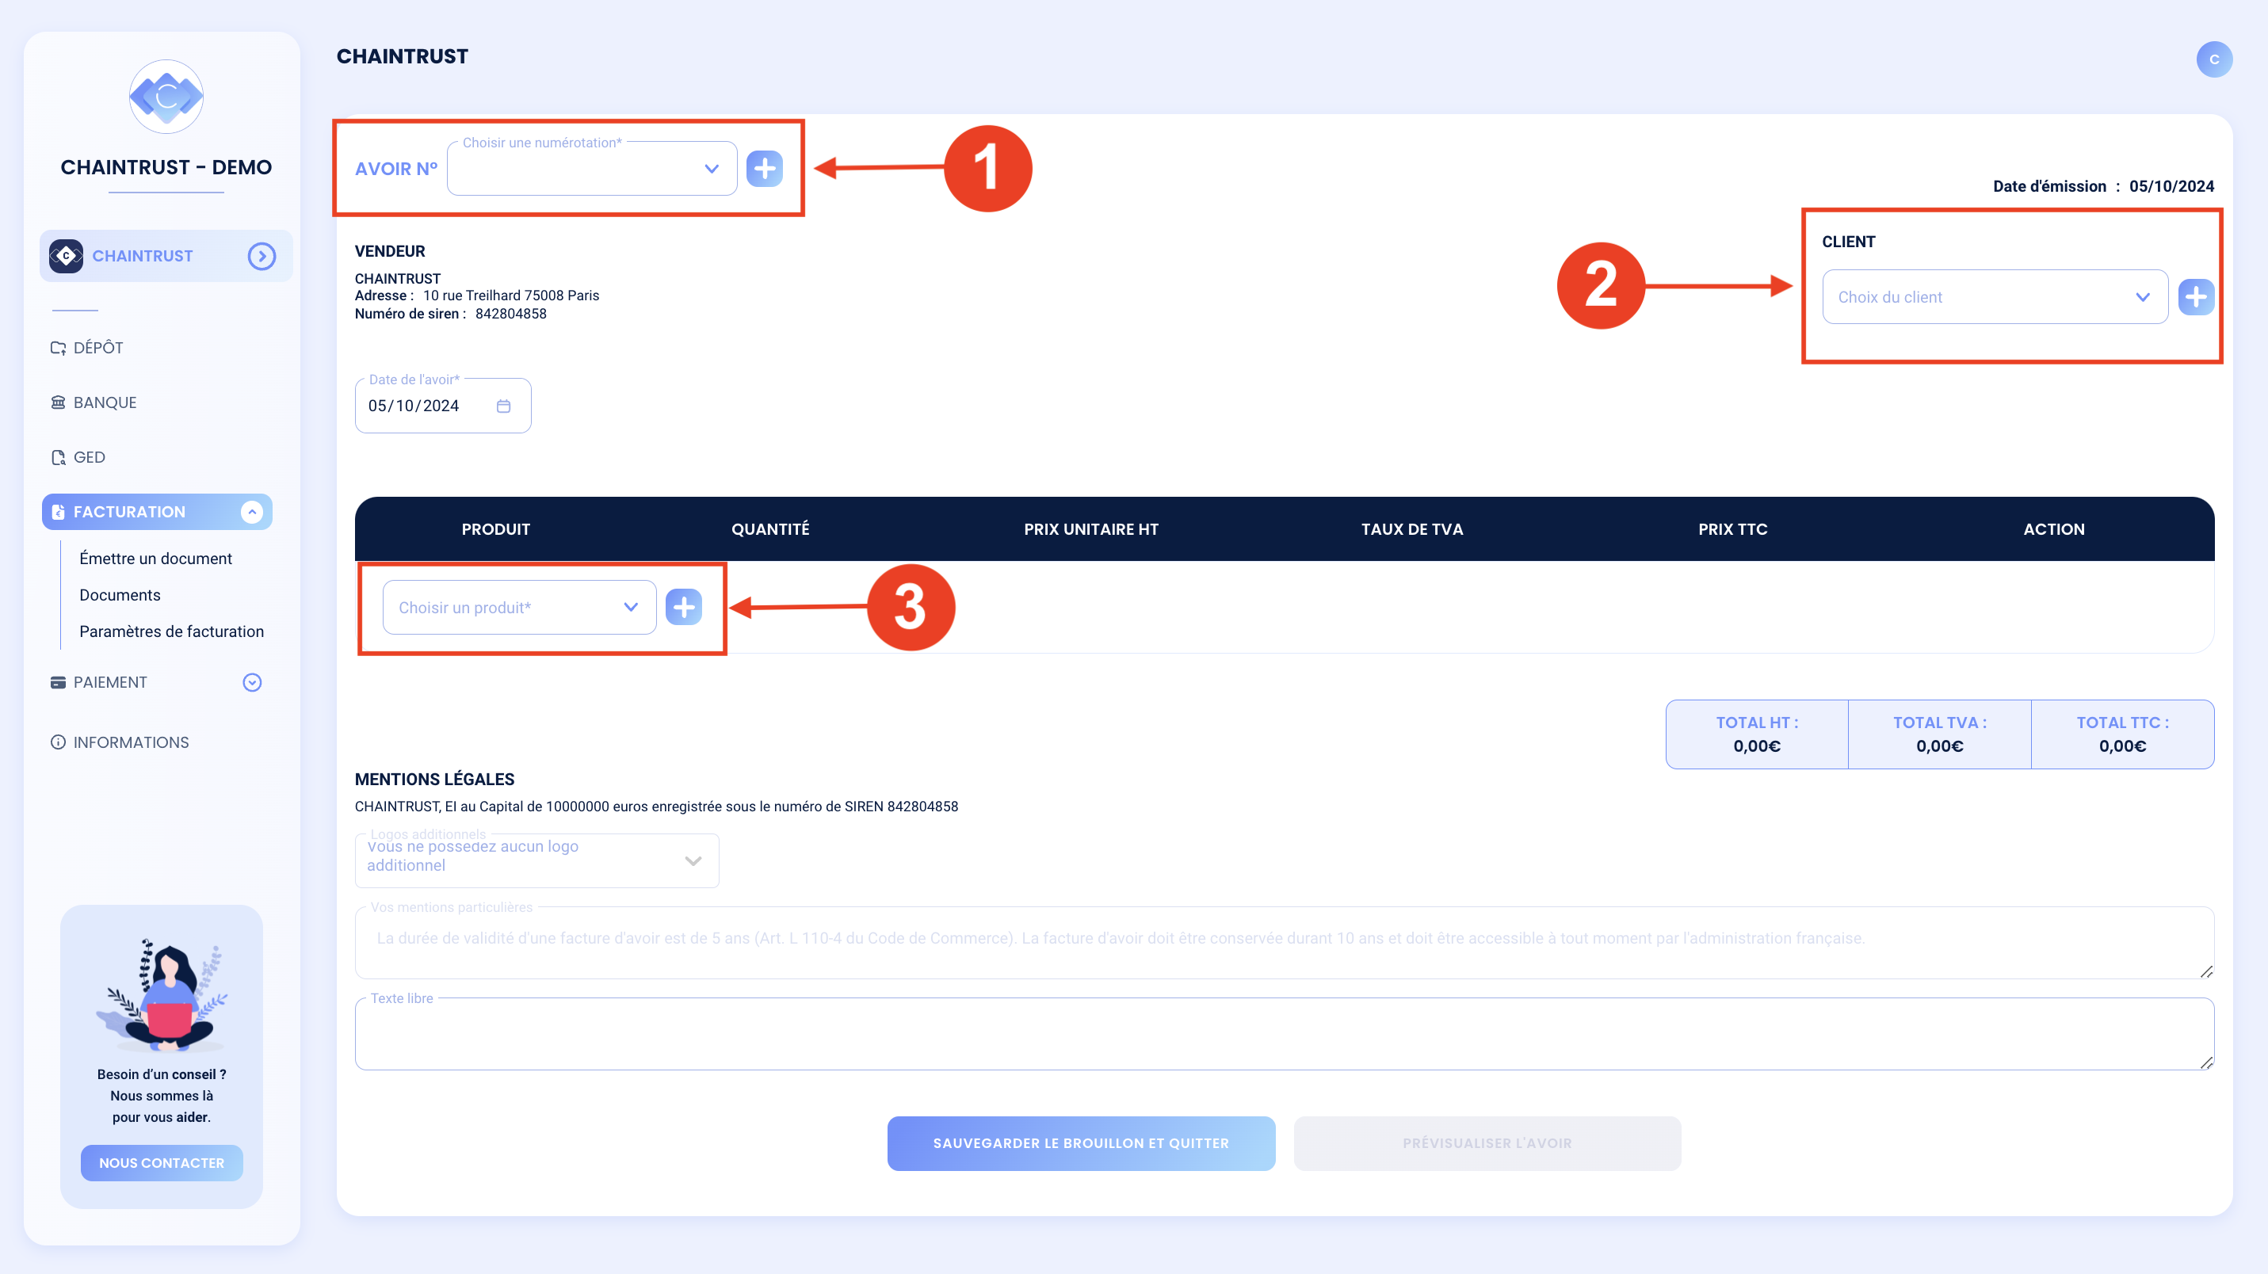Click the 'Nous contacter' button

click(162, 1163)
